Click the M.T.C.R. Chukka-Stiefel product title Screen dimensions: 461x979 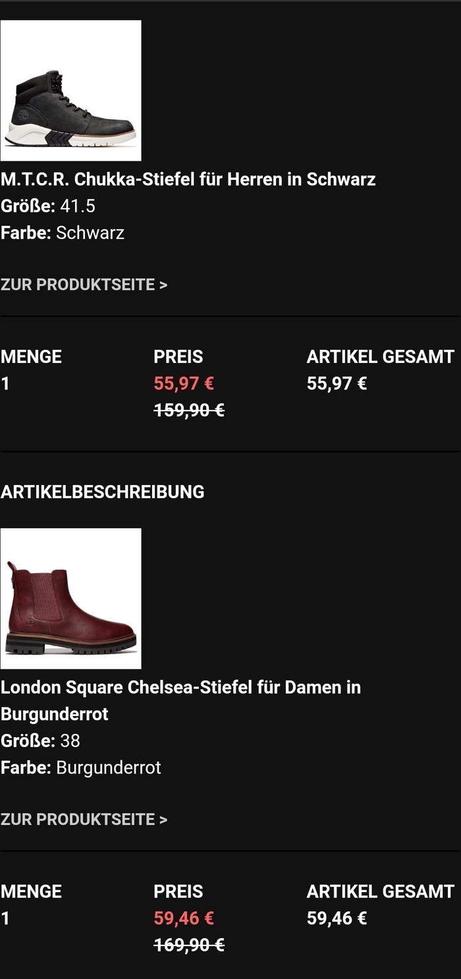pos(188,179)
